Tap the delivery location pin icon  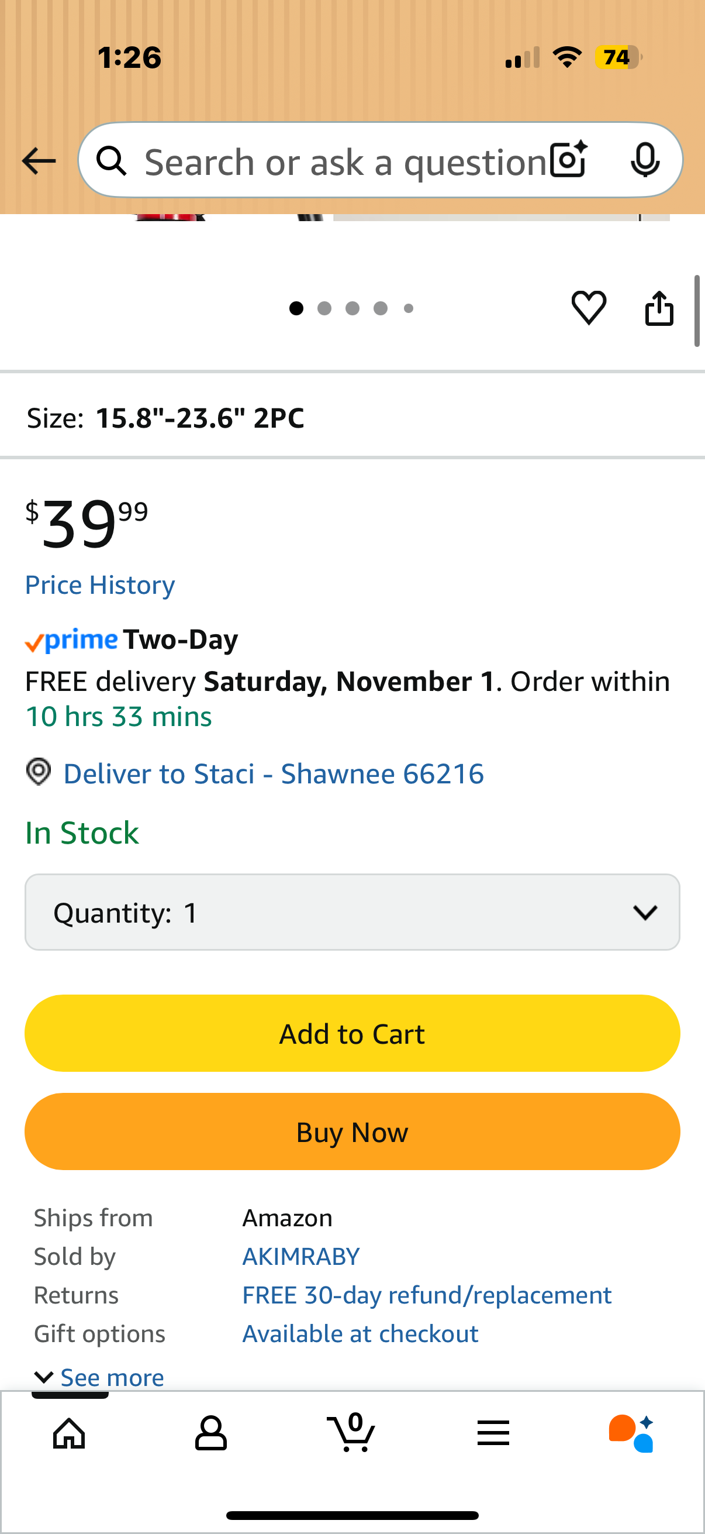click(39, 772)
